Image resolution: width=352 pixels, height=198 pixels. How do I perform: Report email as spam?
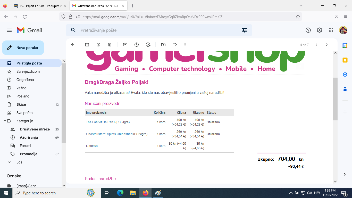98,45
